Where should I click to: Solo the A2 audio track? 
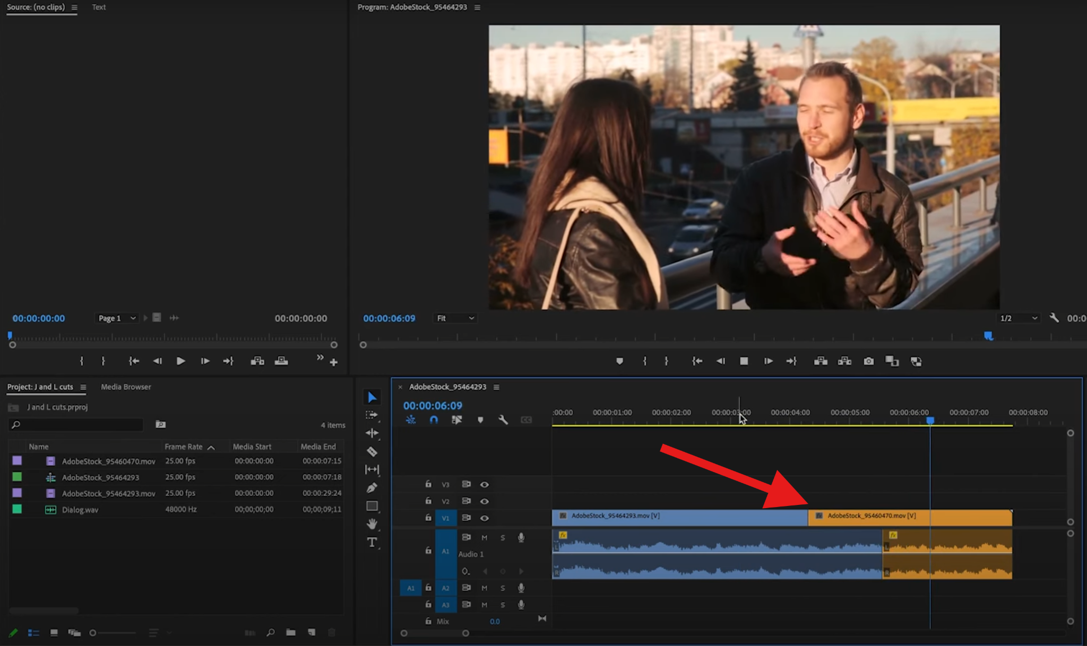tap(502, 588)
